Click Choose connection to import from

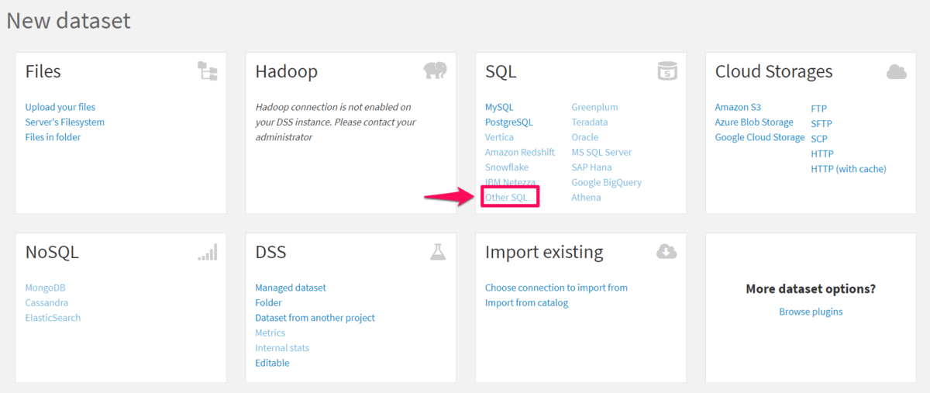coord(556,288)
